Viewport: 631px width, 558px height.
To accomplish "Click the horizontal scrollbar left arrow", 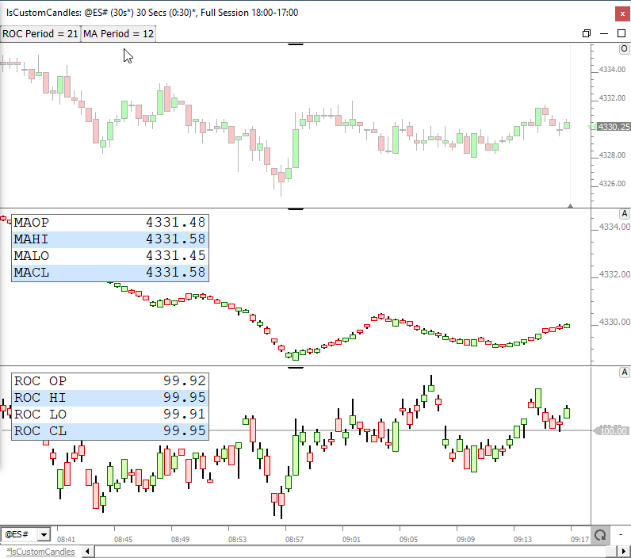I will [88, 552].
